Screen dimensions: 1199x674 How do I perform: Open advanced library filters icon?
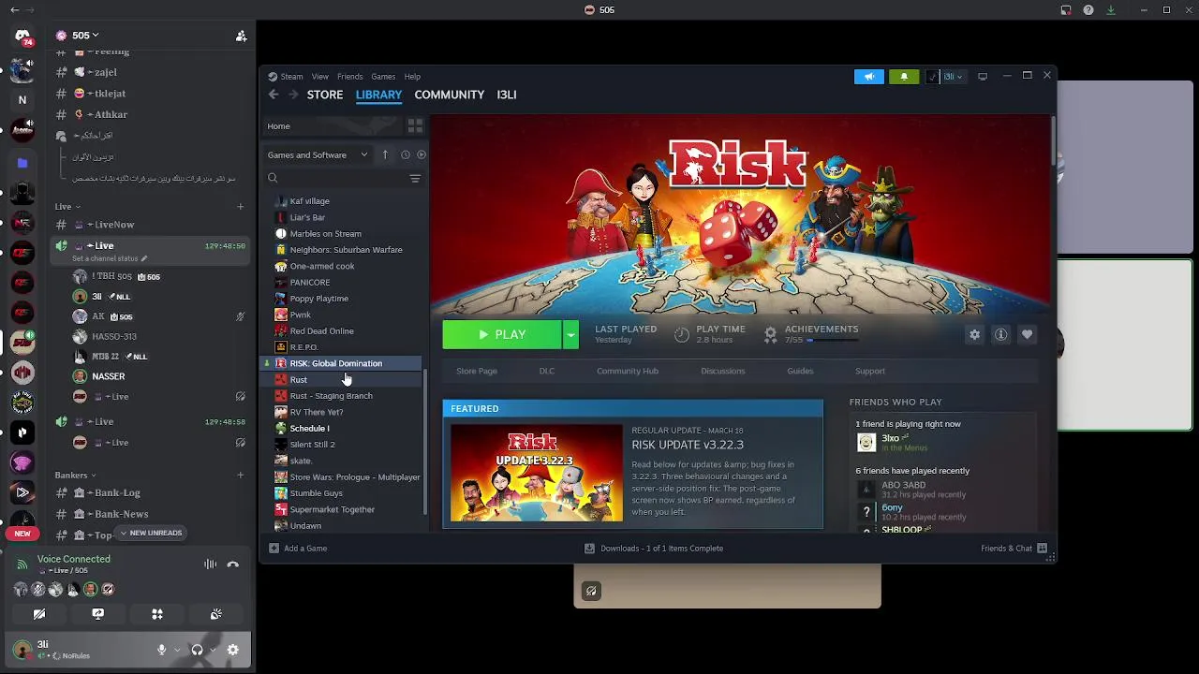coord(415,178)
